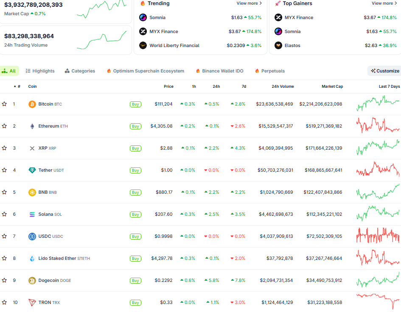Click the chart icon on the All tab

(x=4, y=71)
